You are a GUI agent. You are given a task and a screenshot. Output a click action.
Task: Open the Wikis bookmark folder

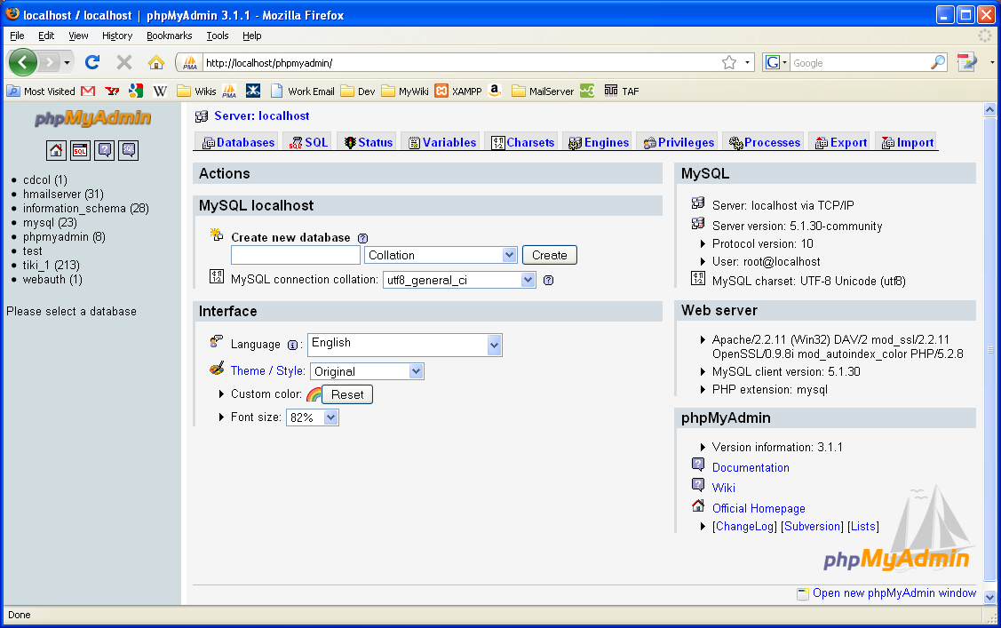tap(196, 91)
